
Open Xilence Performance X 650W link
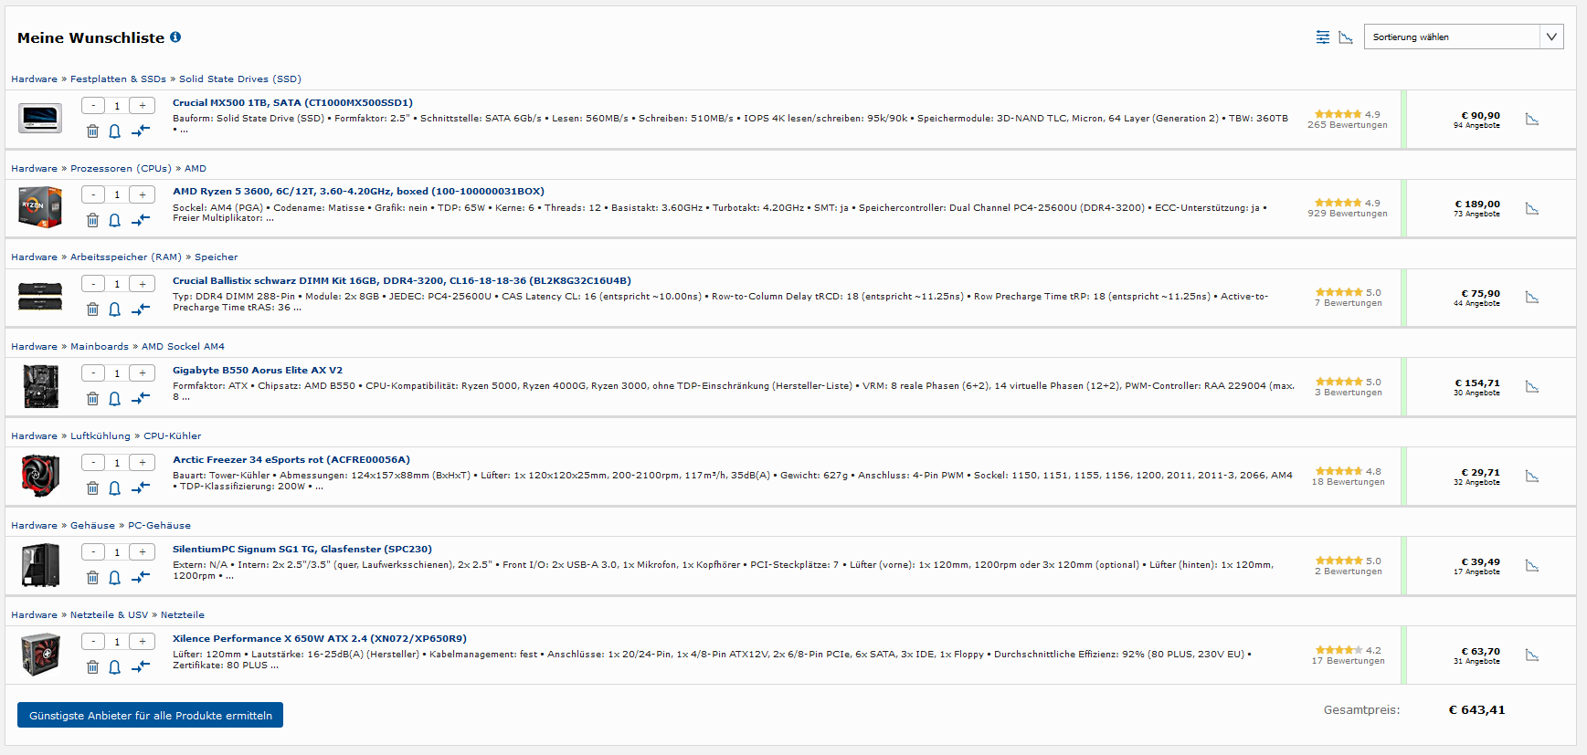[320, 639]
